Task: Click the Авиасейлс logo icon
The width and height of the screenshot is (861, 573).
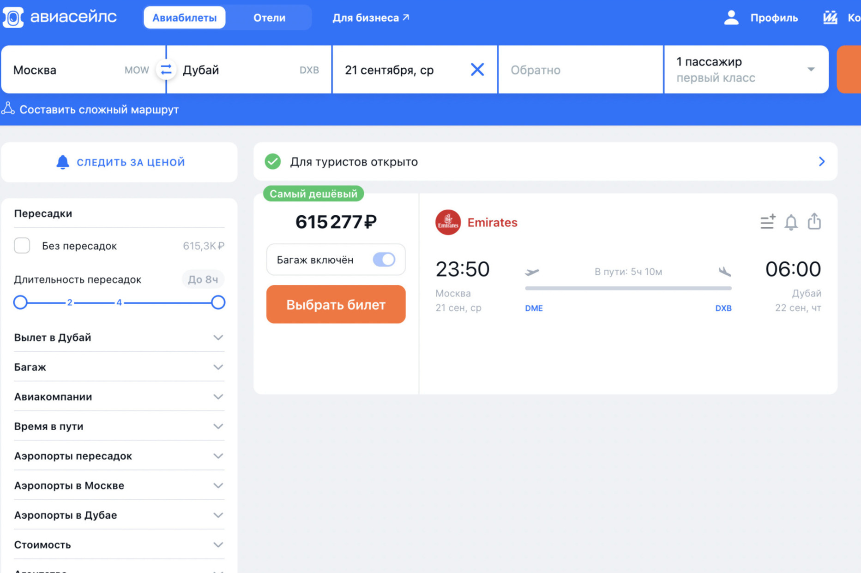Action: (13, 17)
